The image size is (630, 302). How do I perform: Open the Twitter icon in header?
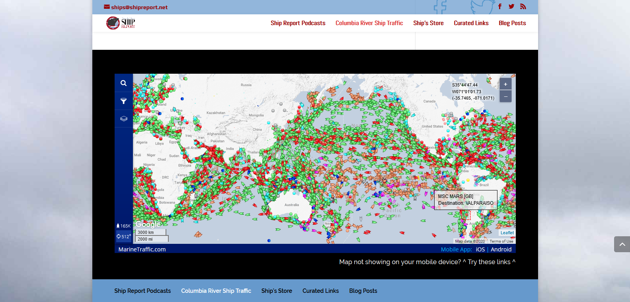pos(511,6)
